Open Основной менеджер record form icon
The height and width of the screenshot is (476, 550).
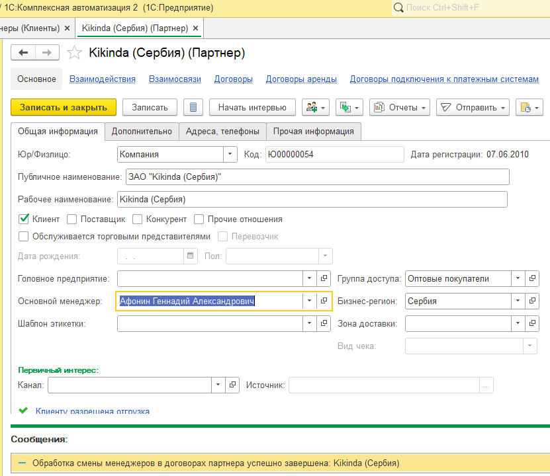point(324,301)
